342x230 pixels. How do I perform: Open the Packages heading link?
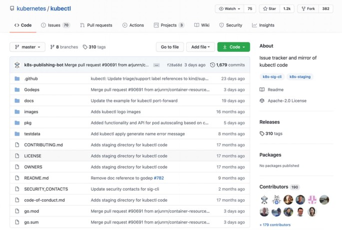coord(270,155)
